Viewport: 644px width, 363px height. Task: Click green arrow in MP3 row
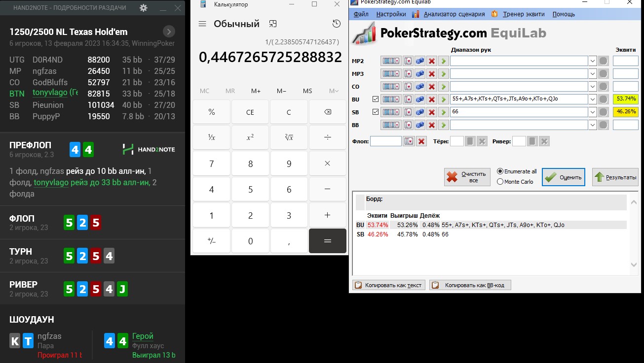tap(443, 74)
